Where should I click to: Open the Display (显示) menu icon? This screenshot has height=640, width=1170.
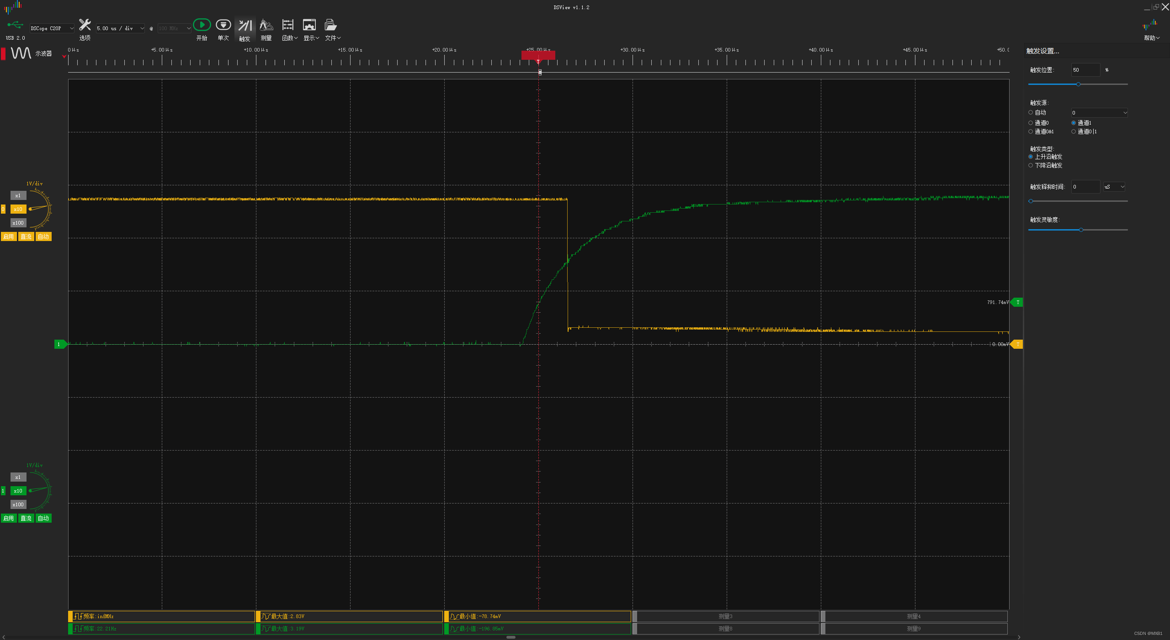pos(309,25)
